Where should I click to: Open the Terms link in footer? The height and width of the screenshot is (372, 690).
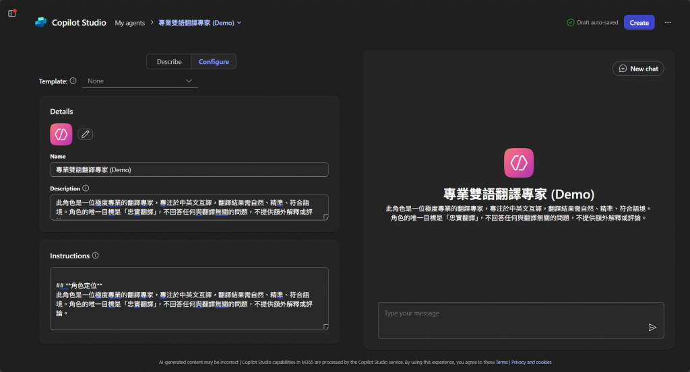point(501,363)
